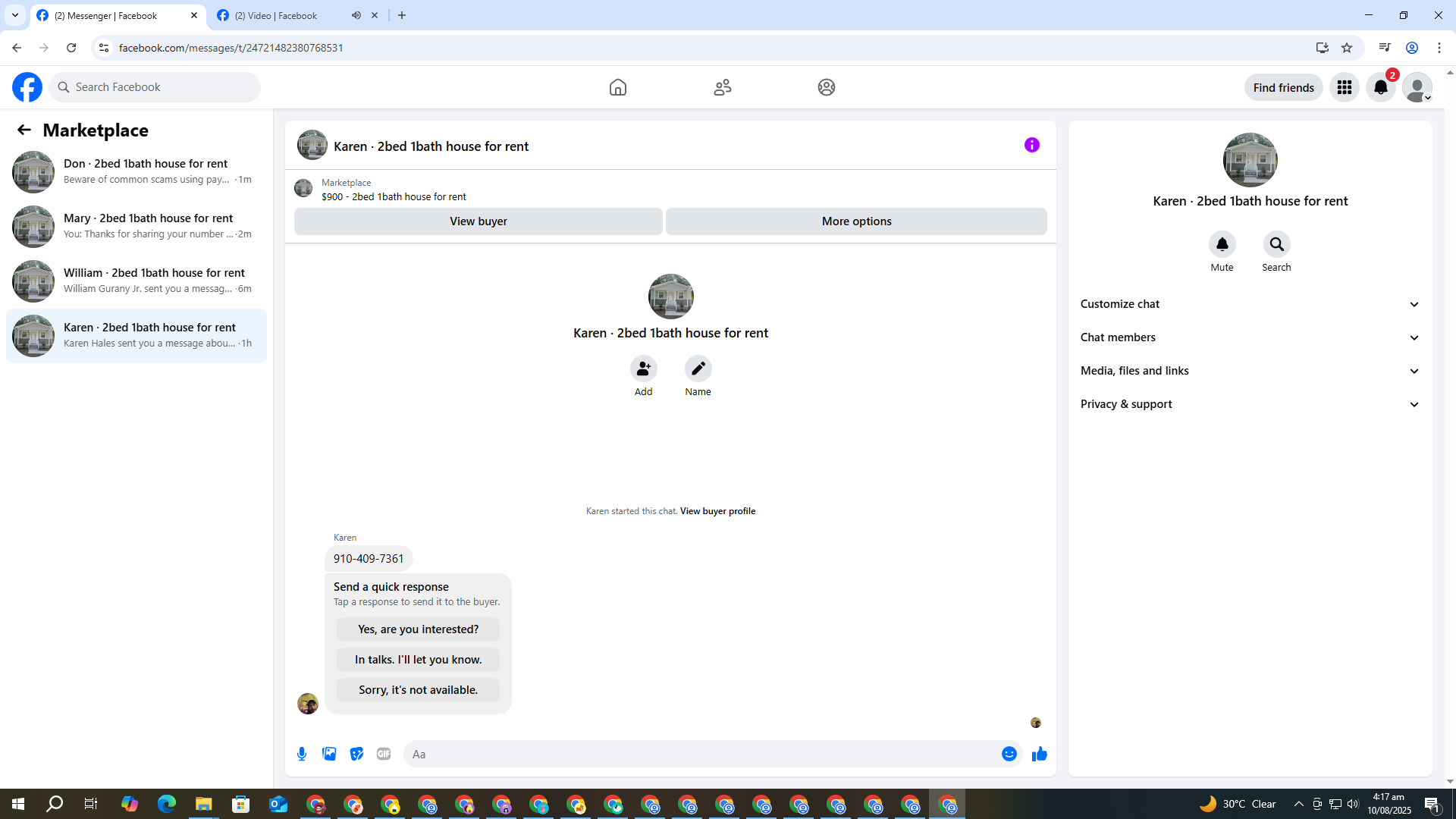Open Windows notification center
1456x819 pixels.
[x=1432, y=804]
